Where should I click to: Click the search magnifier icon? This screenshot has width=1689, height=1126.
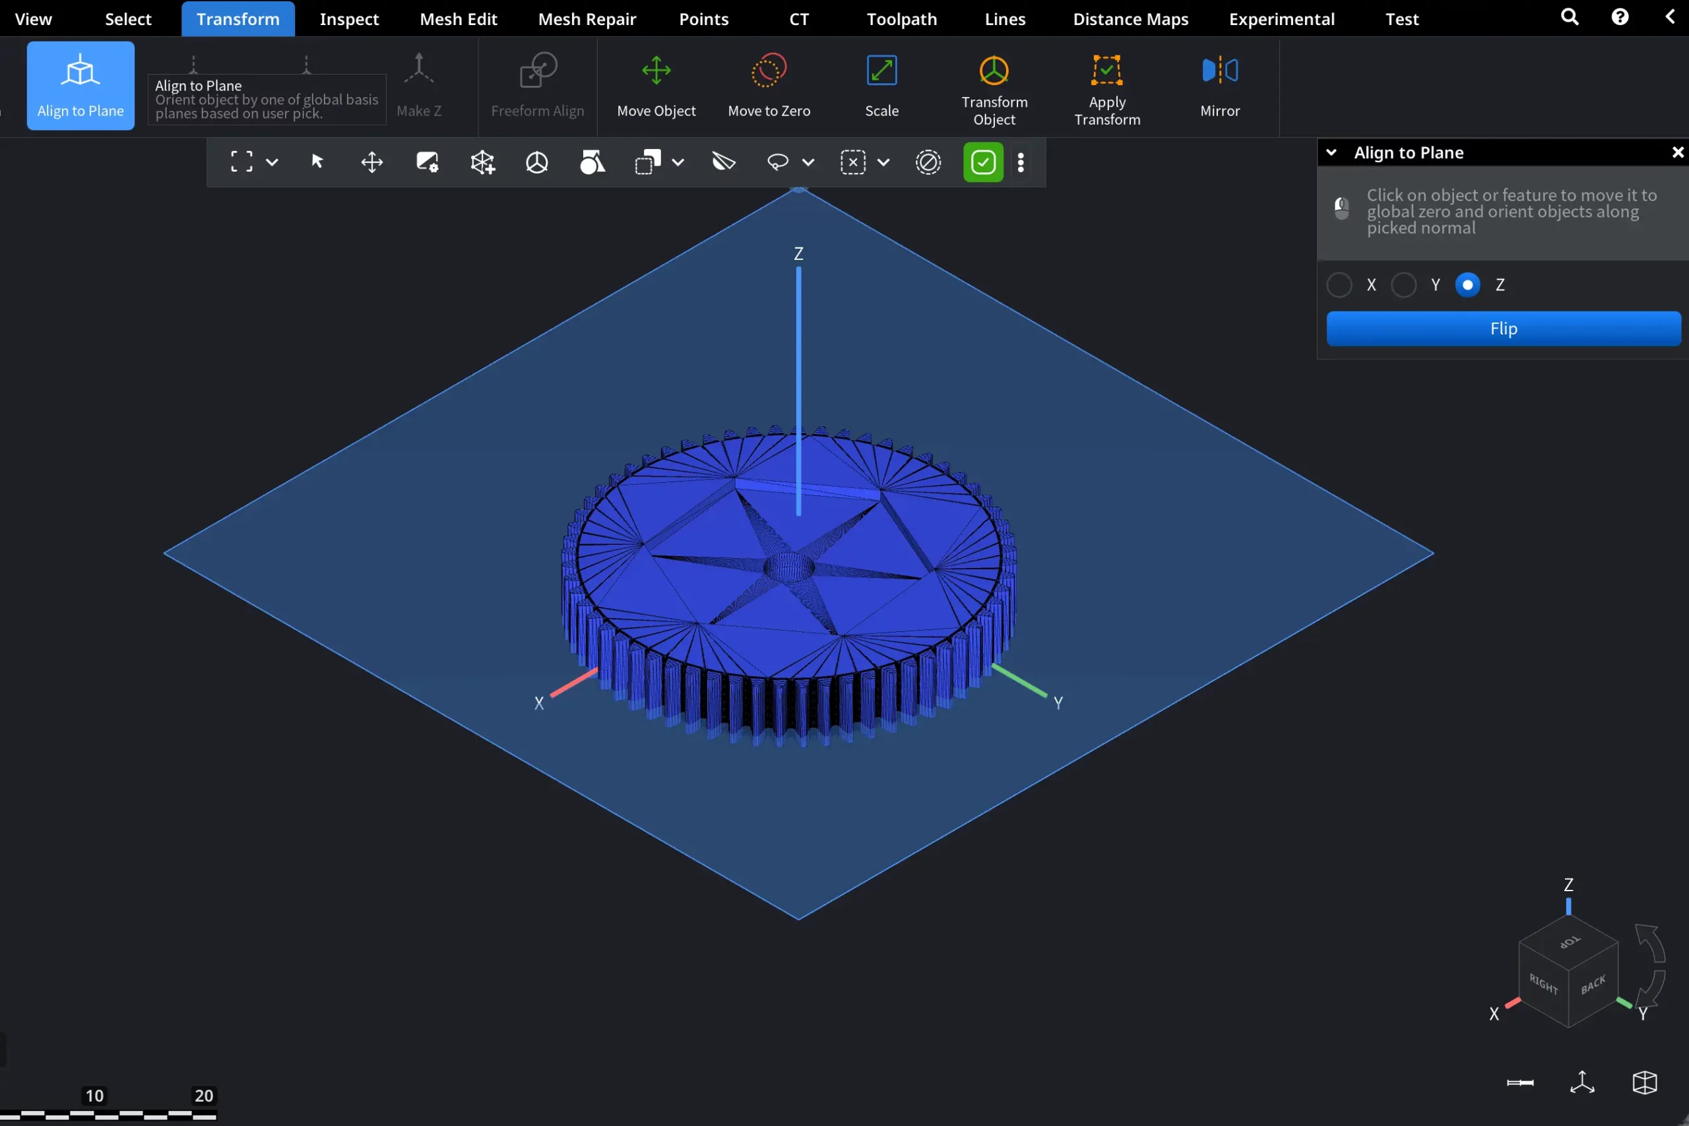1569,17
